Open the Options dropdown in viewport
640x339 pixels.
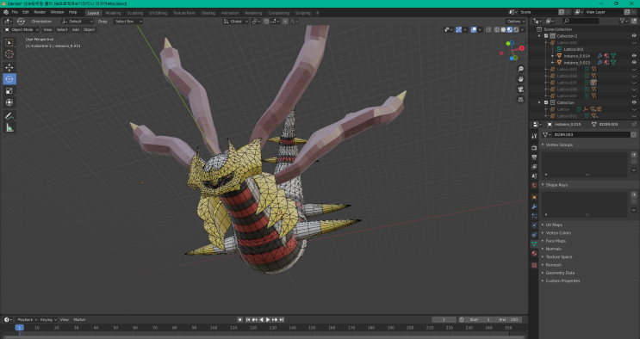[516, 22]
